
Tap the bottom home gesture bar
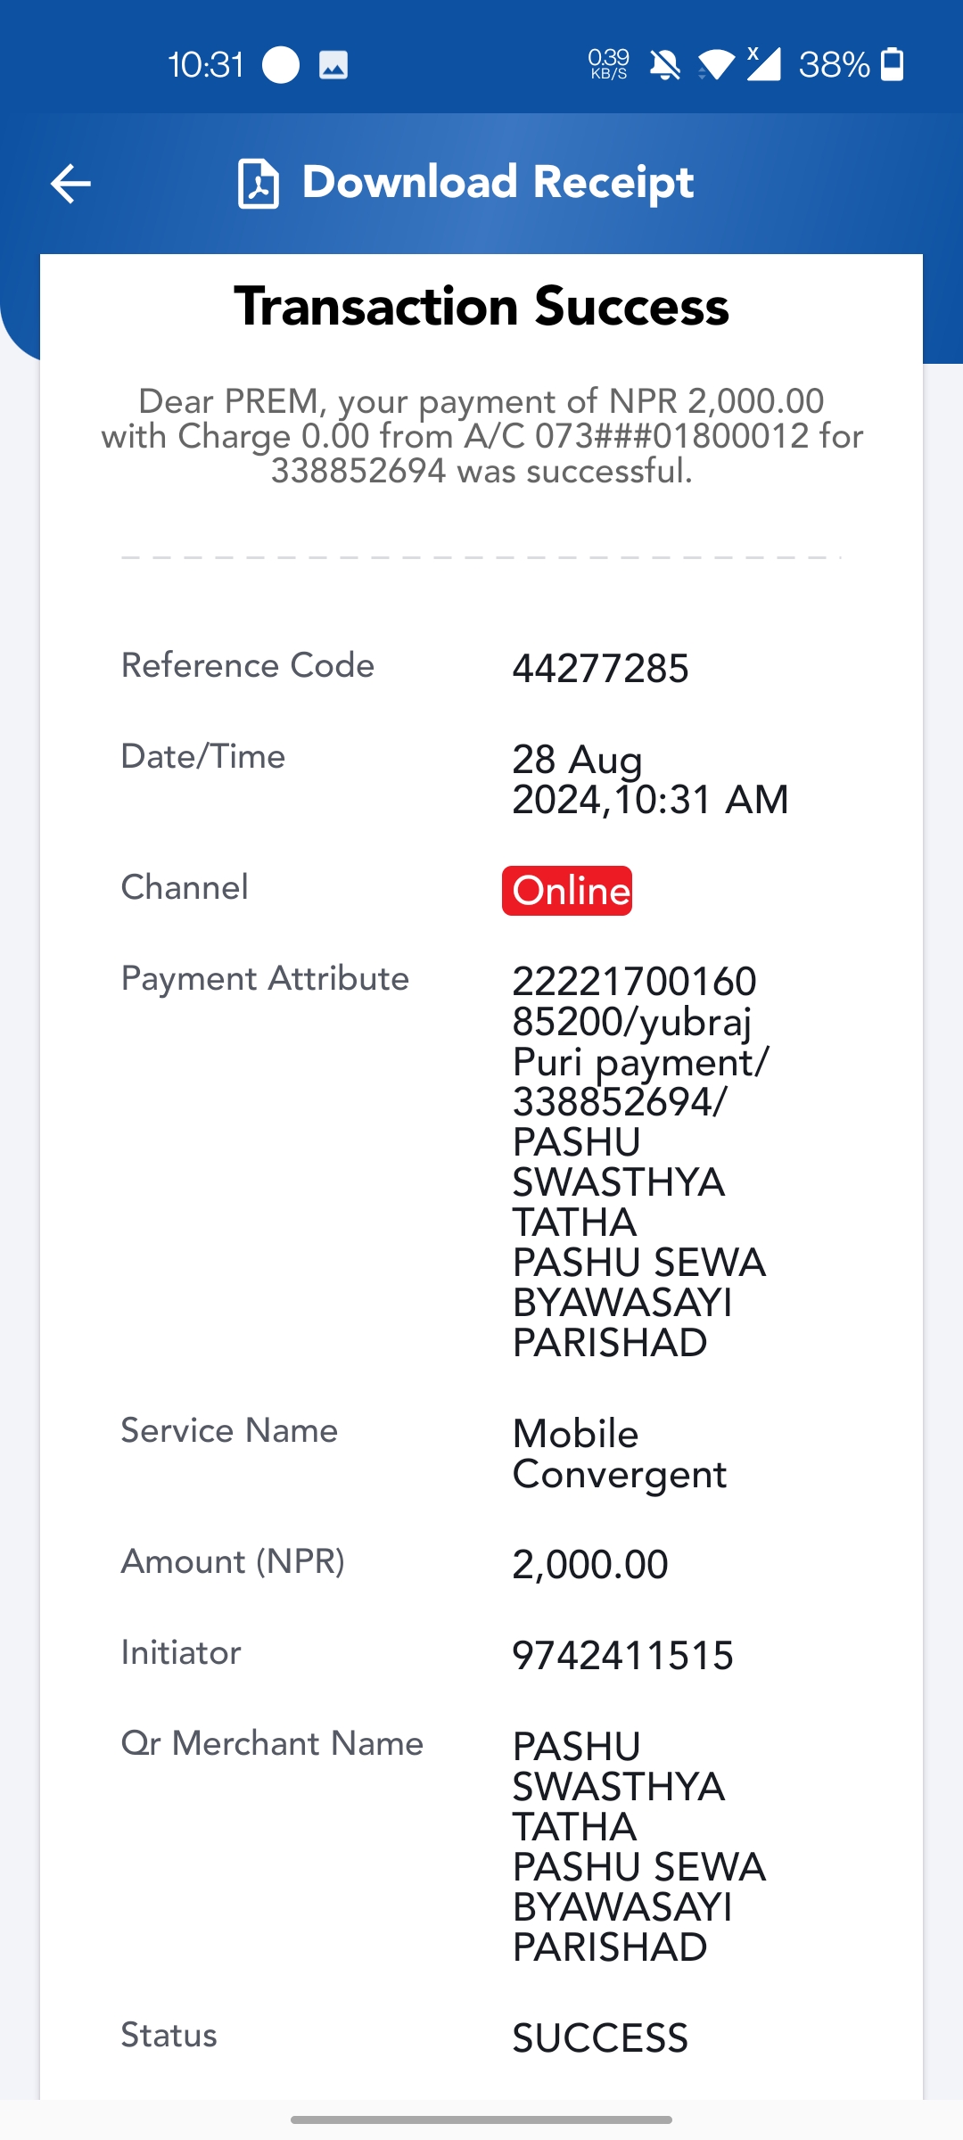(x=481, y=2119)
